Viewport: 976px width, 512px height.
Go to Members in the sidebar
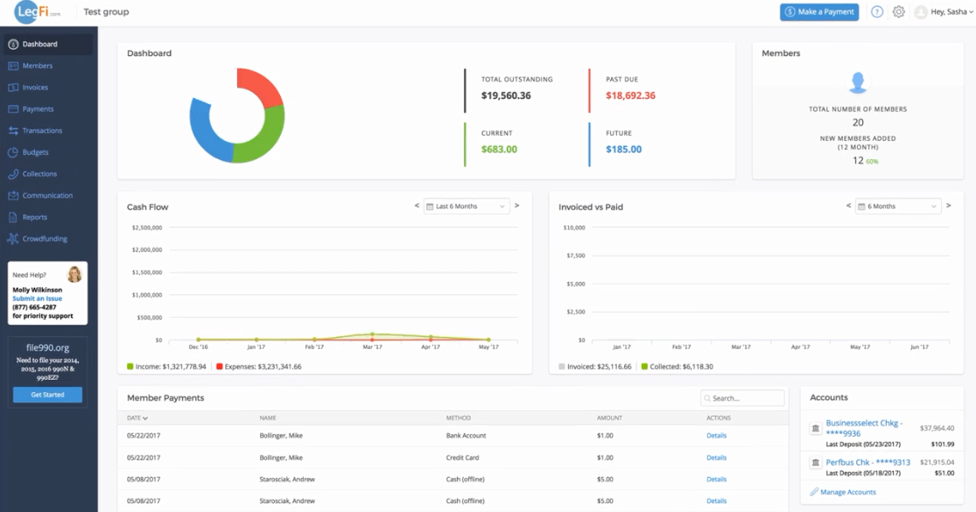38,66
